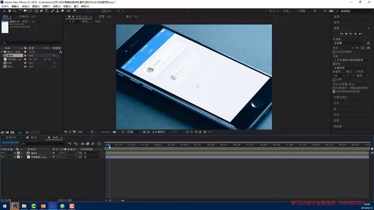Viewport: 374px width, 210px height.
Task: Click the delete trash icon in Project panel
Action: [27, 132]
